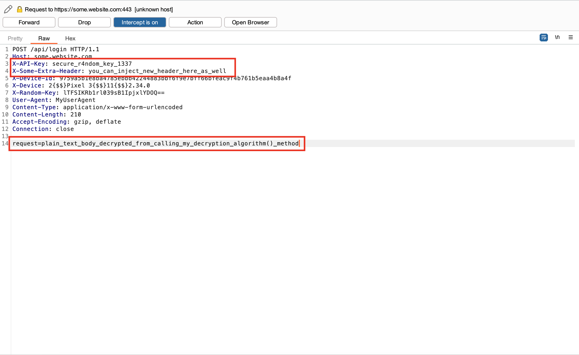Switch to the Hex tab
Image resolution: width=579 pixels, height=355 pixels.
[x=70, y=38]
